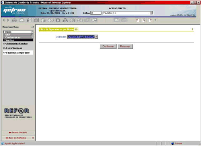The width and height of the screenshot is (201, 146).
Task: Open Administra Servico menu item
Action: point(16,44)
